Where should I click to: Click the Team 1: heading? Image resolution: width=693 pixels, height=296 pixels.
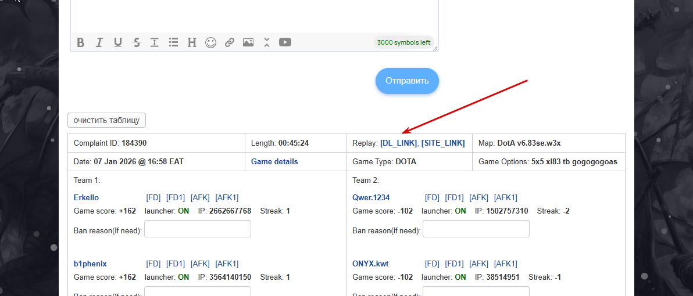[87, 180]
